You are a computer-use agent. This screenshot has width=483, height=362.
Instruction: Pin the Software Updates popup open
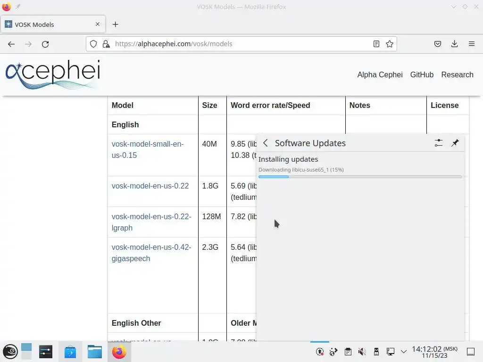click(455, 143)
